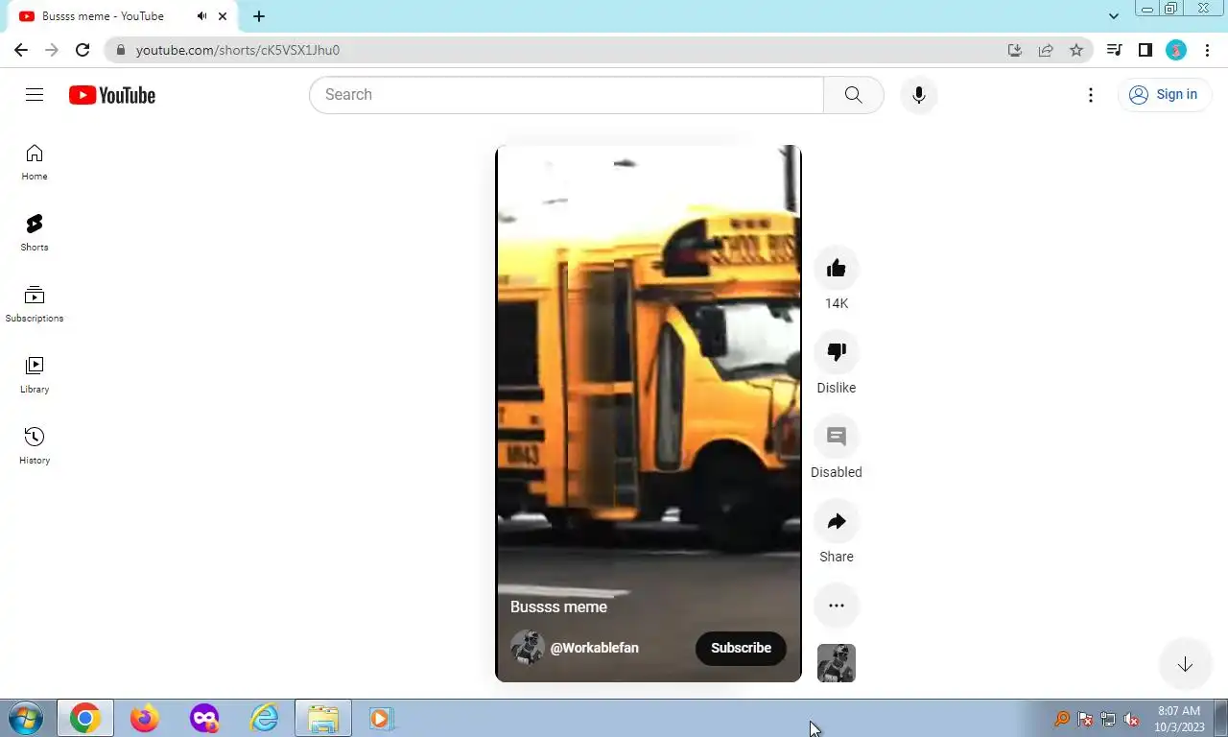Focus the YouTube search field
This screenshot has width=1228, height=737.
[x=566, y=94]
